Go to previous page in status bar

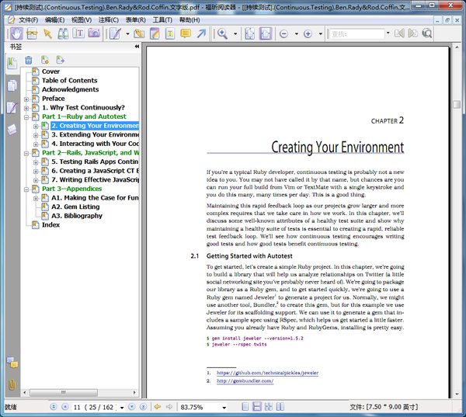[x=65, y=407]
